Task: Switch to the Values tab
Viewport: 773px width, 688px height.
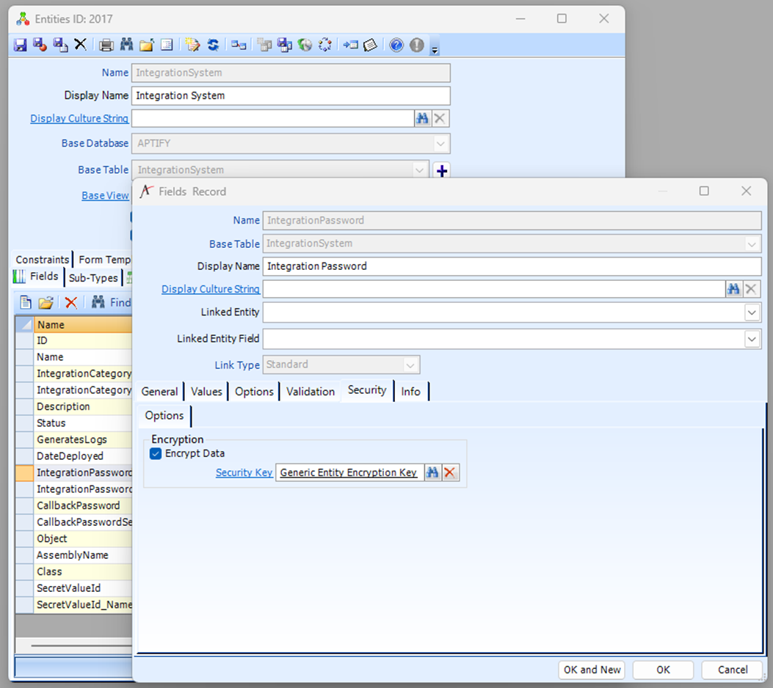Action: point(206,392)
